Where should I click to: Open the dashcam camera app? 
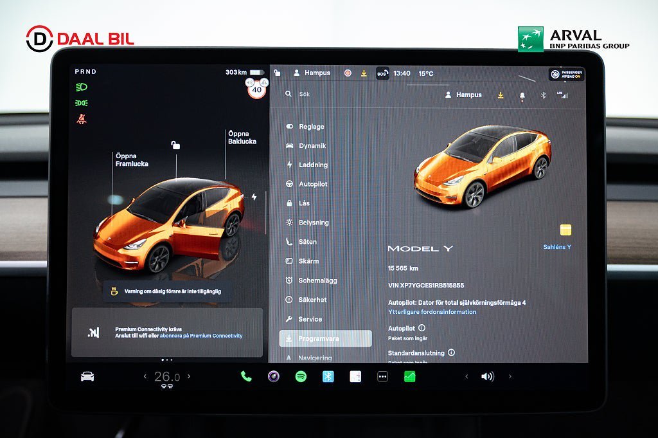[x=274, y=376]
